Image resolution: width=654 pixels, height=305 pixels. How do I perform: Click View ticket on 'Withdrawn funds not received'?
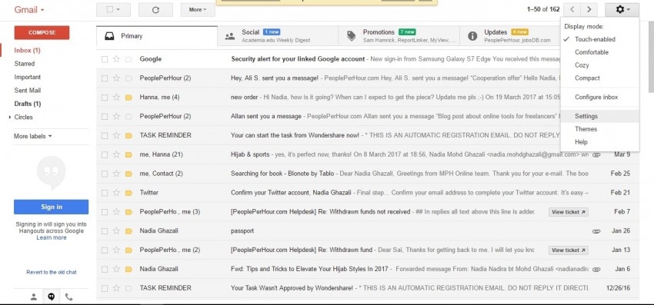coord(569,212)
